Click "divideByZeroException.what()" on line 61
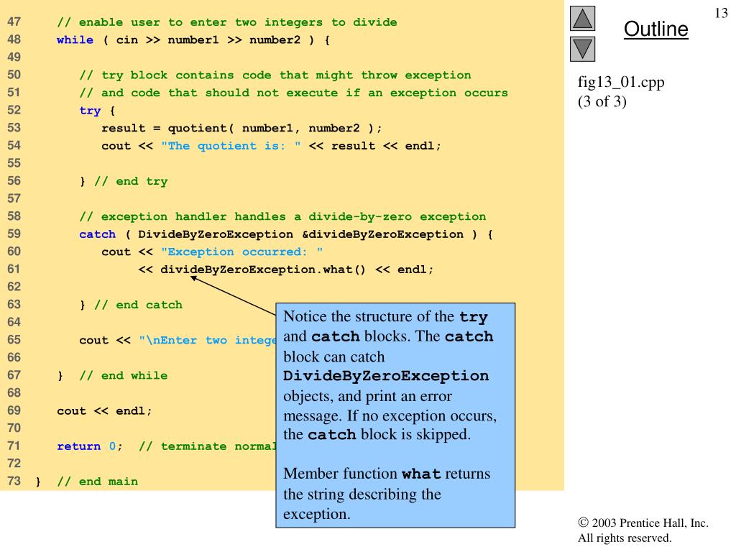 [x=263, y=270]
